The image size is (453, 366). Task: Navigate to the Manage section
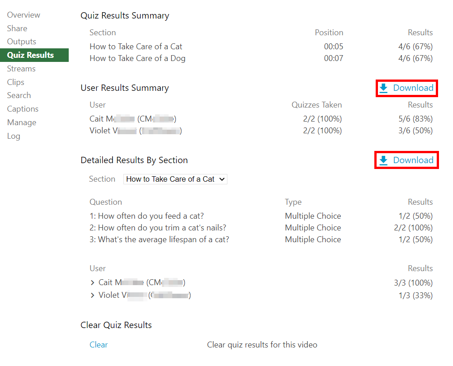coord(21,122)
